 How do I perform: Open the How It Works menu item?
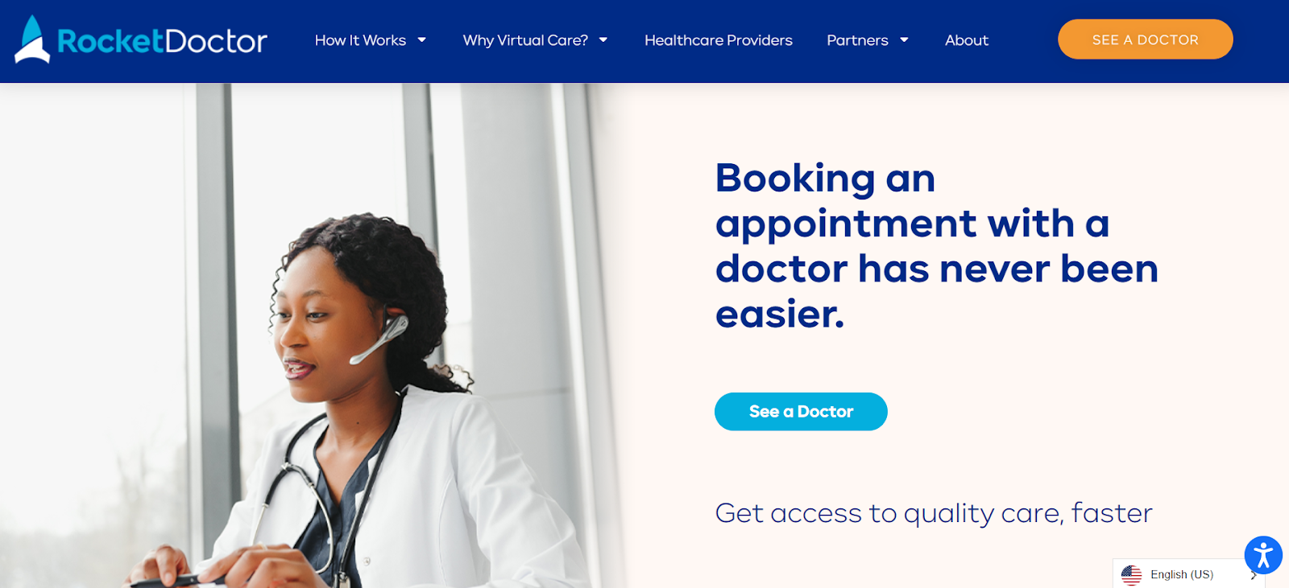pyautogui.click(x=360, y=40)
